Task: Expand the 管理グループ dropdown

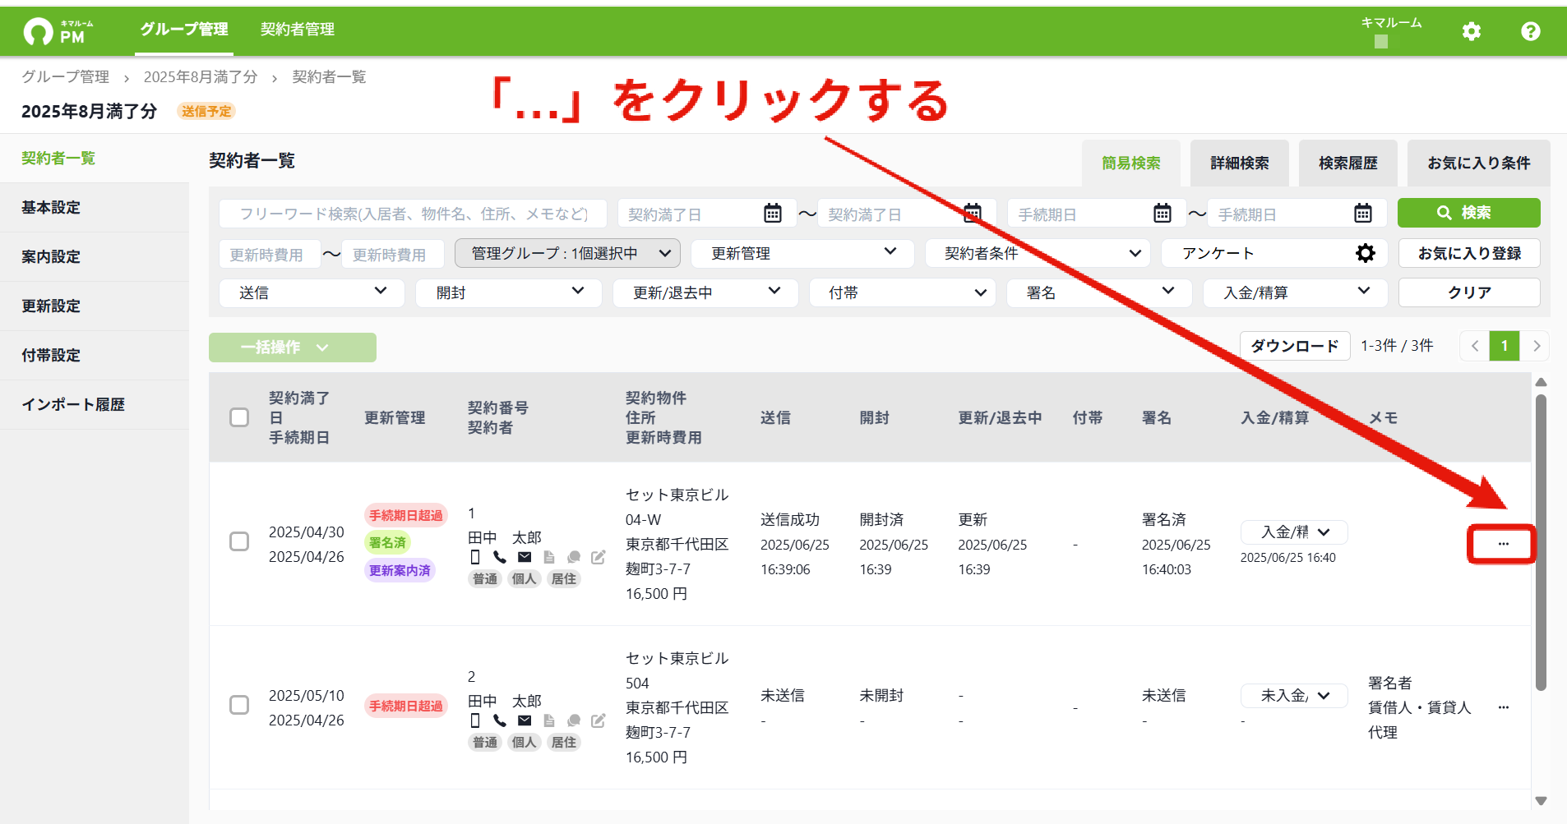Action: (x=567, y=253)
